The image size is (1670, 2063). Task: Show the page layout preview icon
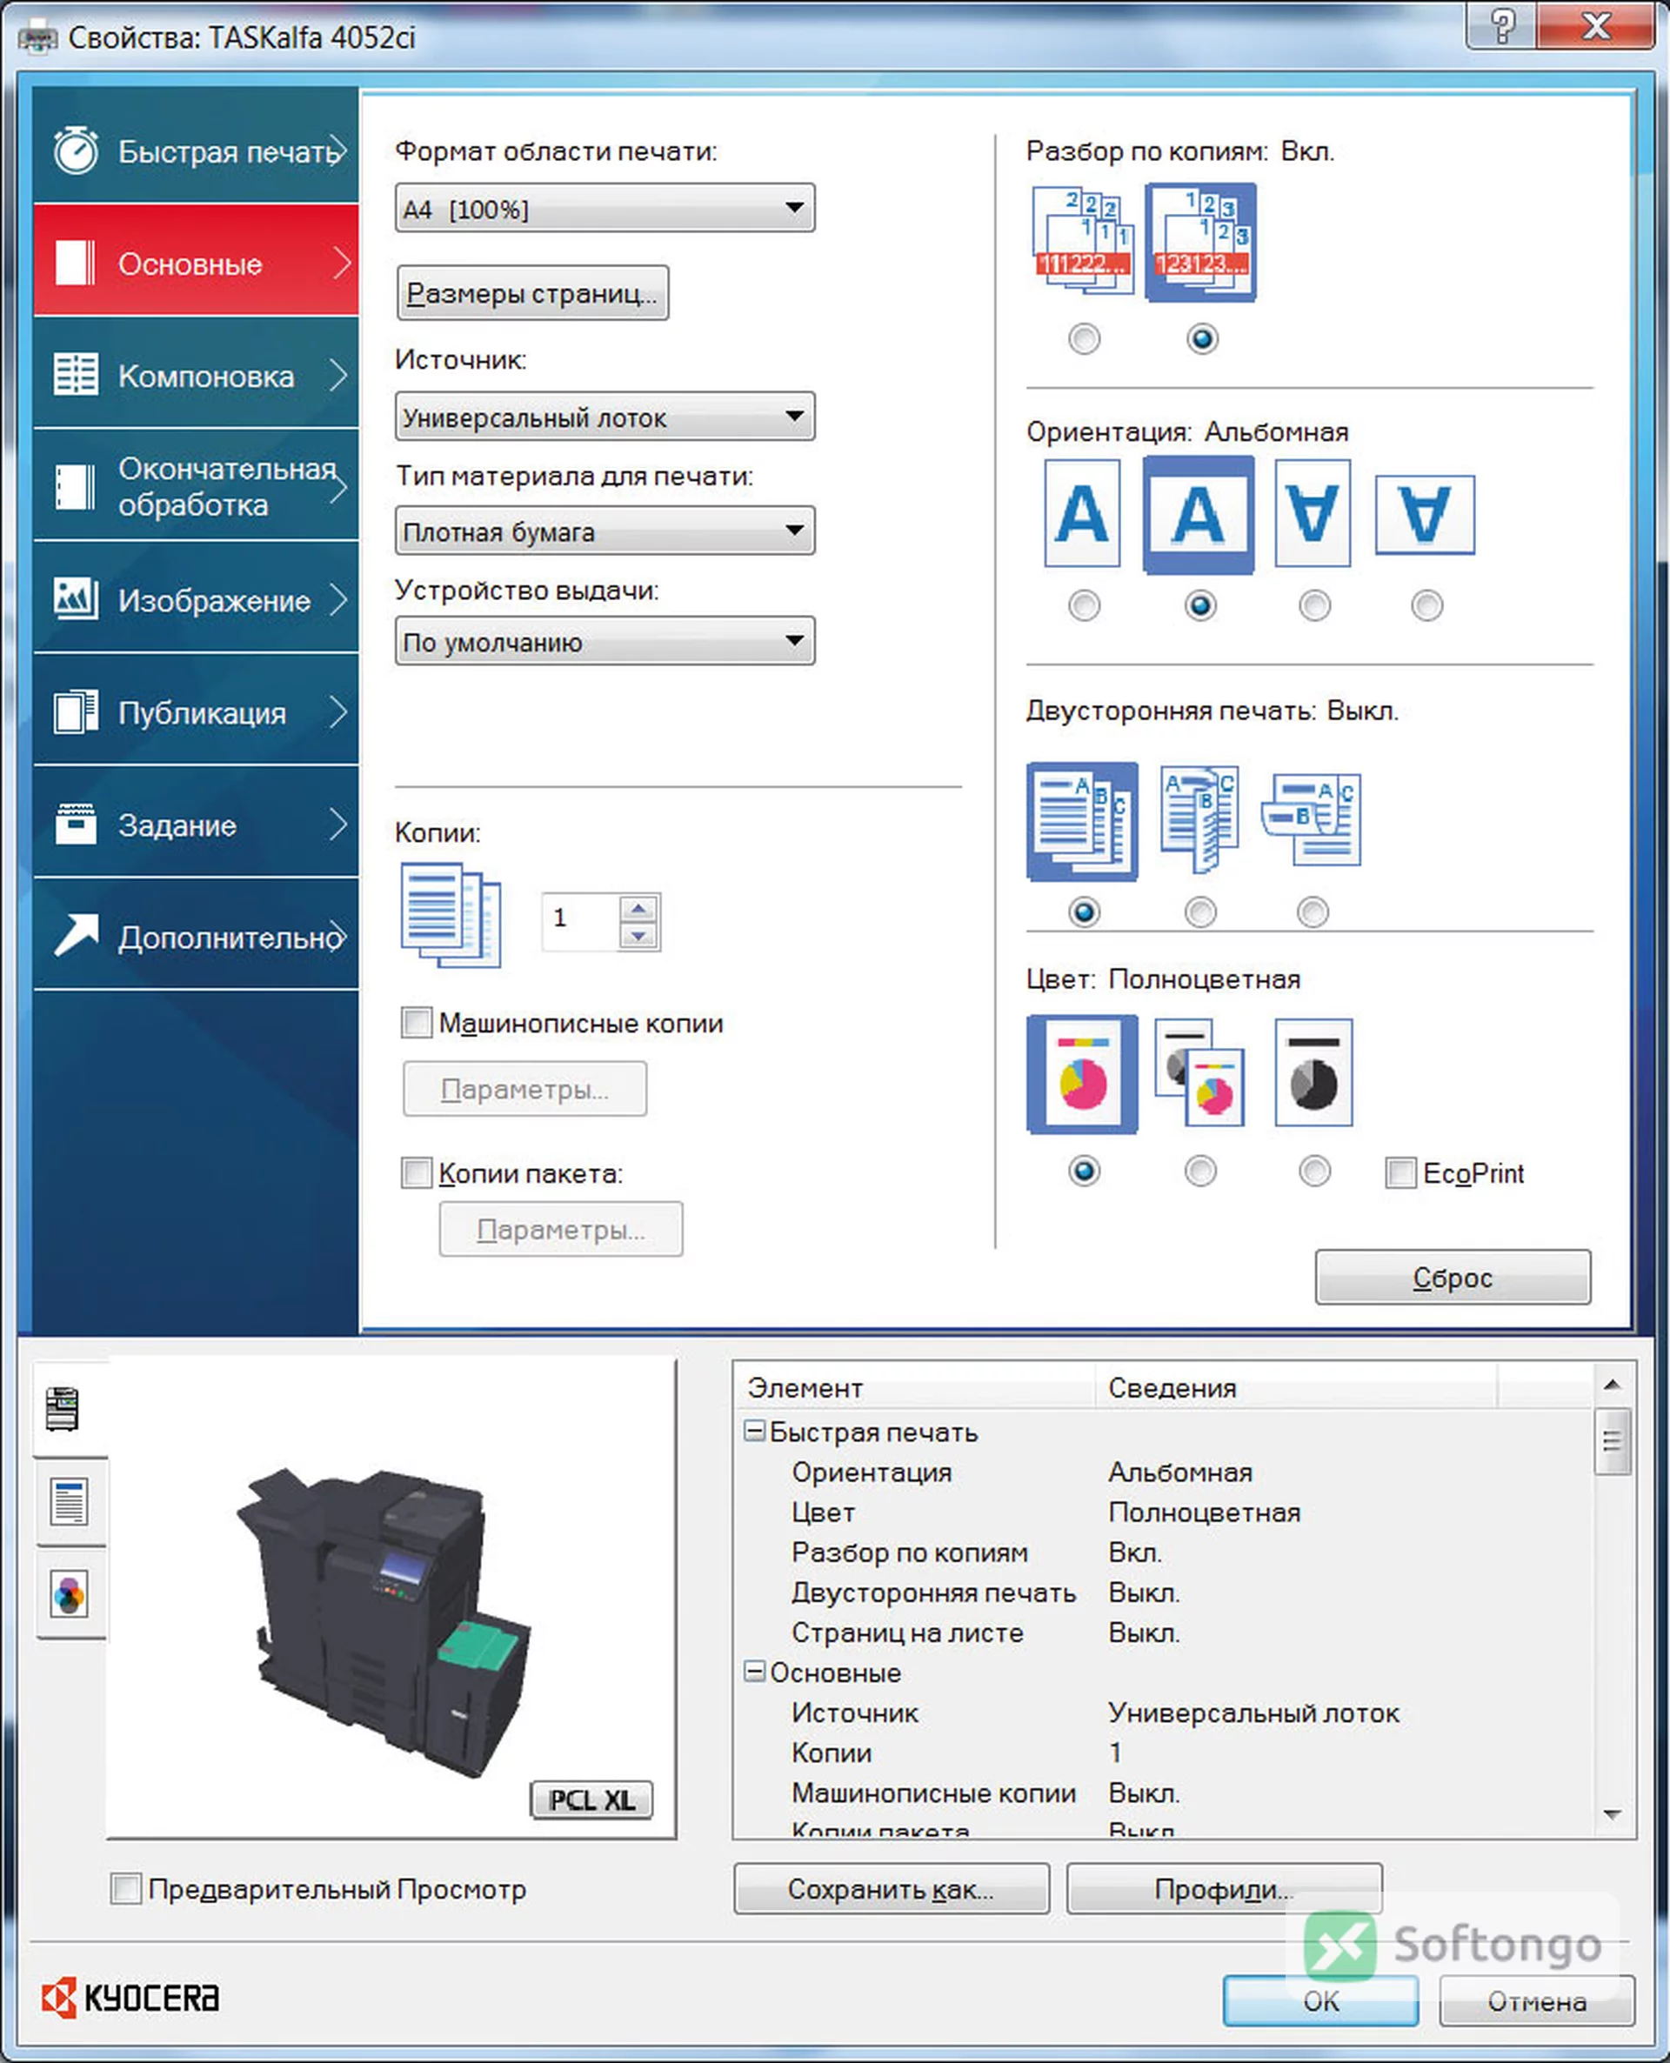[70, 1501]
